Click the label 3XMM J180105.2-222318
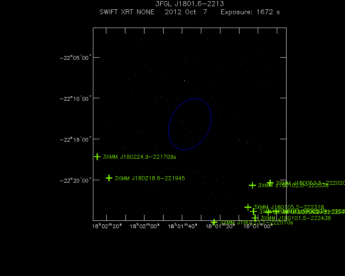345x276 pixels. click(x=289, y=207)
